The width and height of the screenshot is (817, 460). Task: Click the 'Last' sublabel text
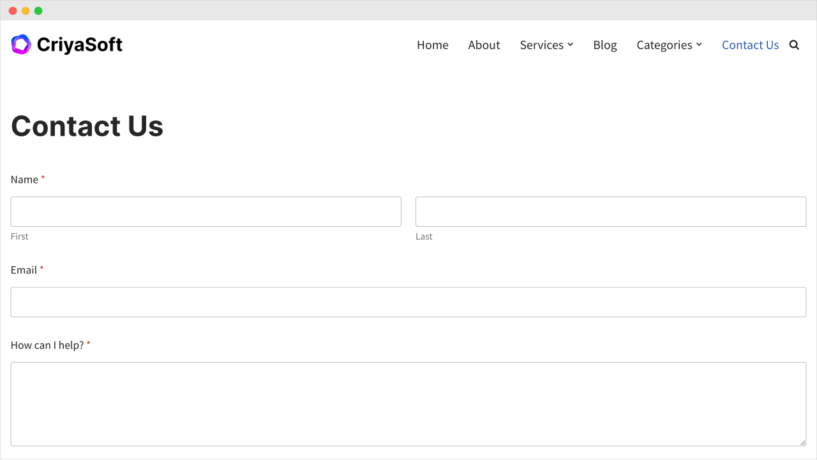click(x=424, y=236)
